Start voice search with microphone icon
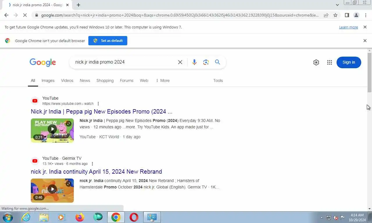The width and height of the screenshot is (372, 223). (x=194, y=62)
